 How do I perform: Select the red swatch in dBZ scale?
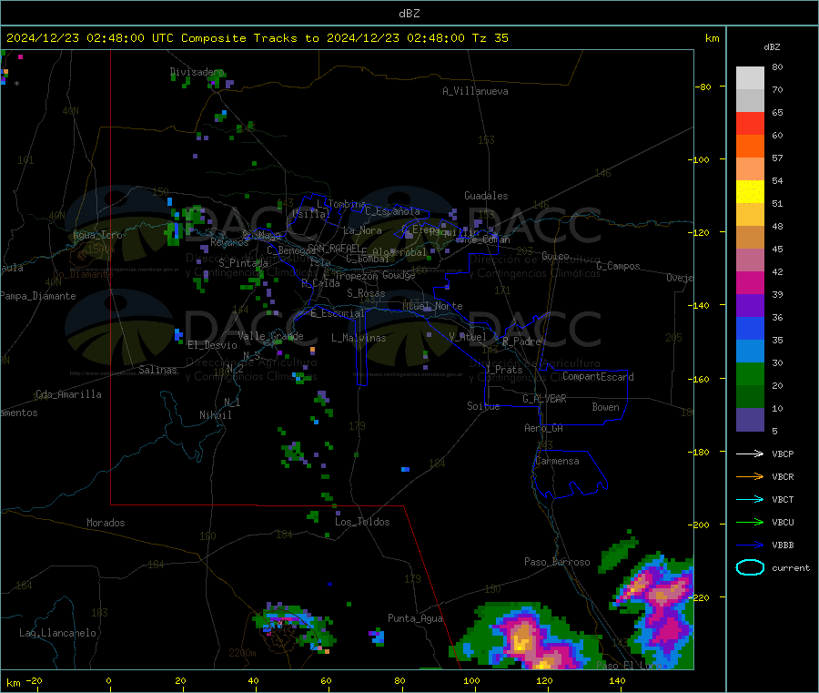(x=750, y=123)
